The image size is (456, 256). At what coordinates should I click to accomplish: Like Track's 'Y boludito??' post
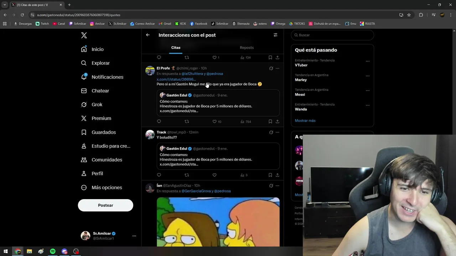214,175
